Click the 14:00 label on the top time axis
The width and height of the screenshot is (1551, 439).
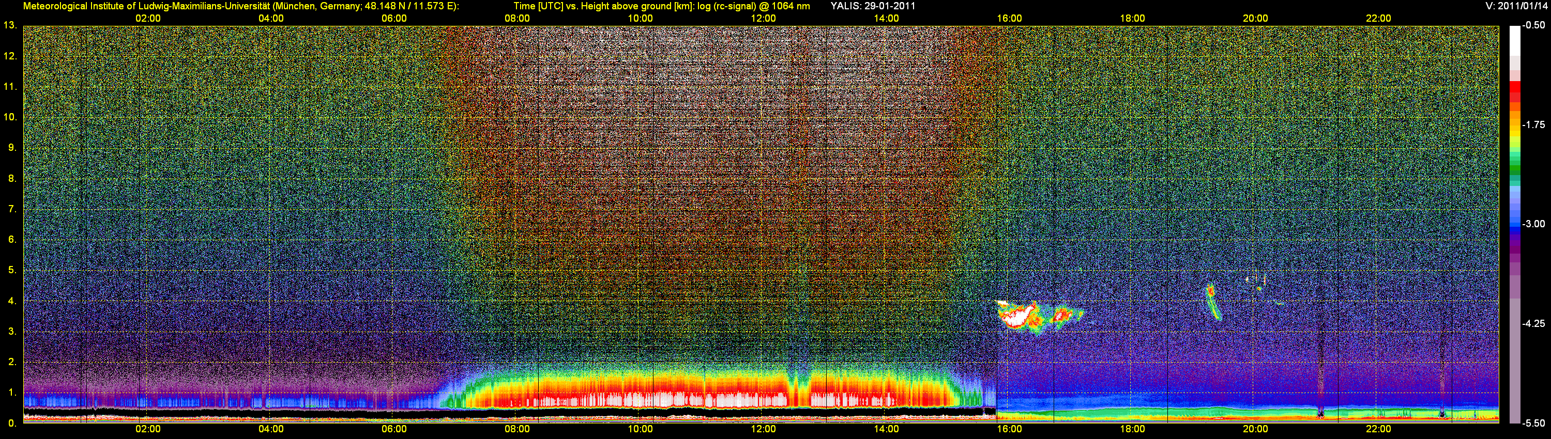coord(886,19)
